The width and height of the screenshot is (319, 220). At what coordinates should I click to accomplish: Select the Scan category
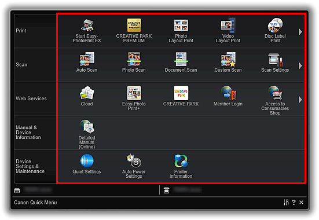pos(35,65)
